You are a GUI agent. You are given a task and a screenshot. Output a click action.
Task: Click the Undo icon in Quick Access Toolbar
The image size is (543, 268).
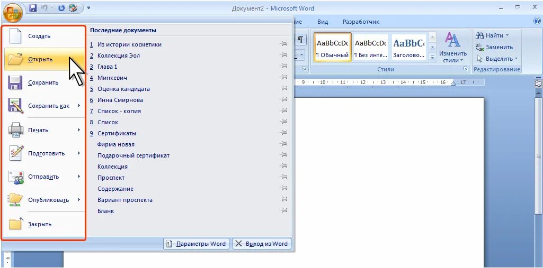tap(44, 8)
